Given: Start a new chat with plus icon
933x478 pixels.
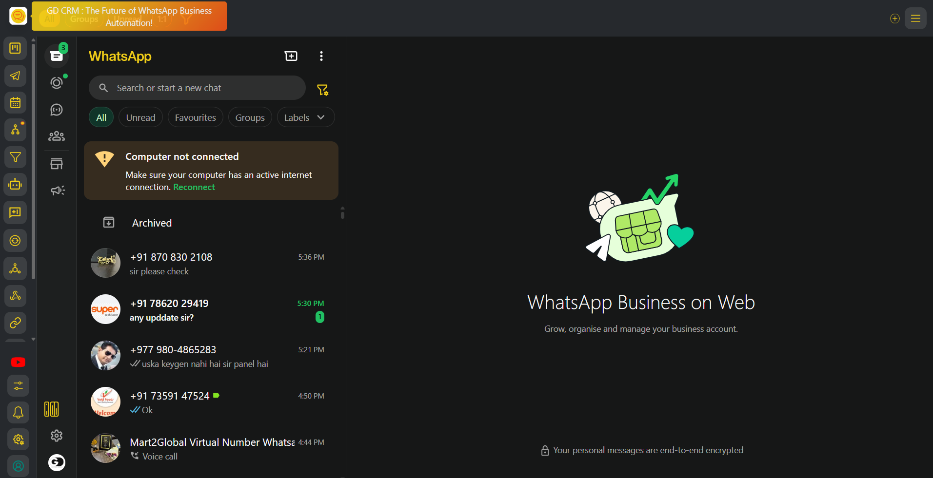Looking at the screenshot, I should [x=291, y=56].
